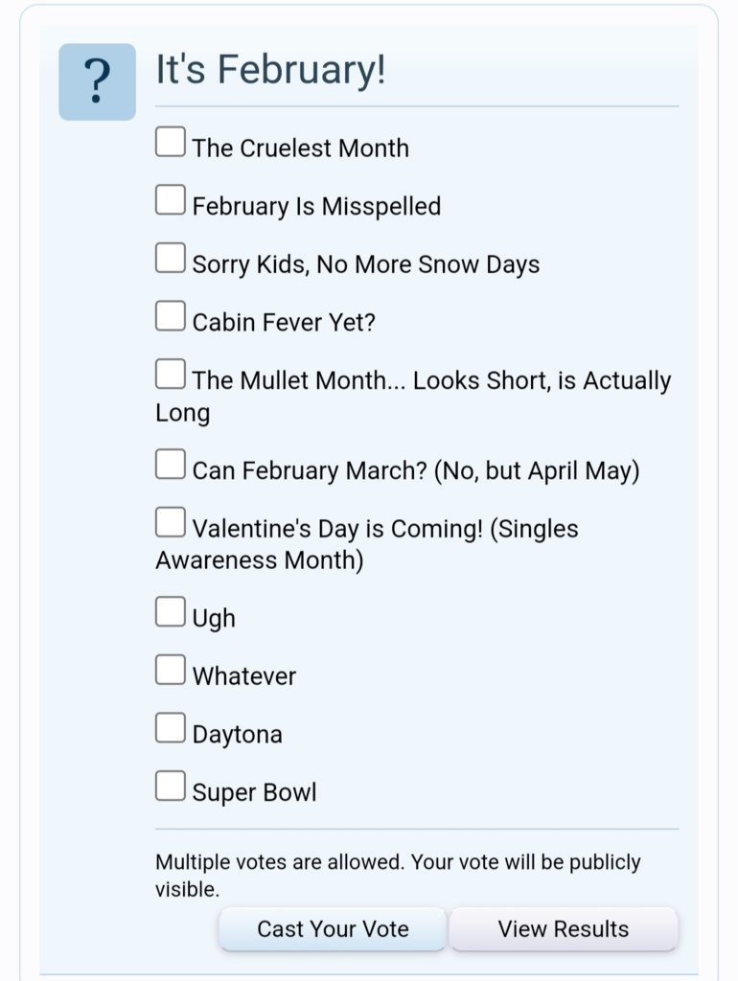Mark the 'Daytona' checkbox
This screenshot has height=981, width=738.
[x=171, y=728]
